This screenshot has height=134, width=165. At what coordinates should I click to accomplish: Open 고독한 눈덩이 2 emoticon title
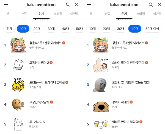[x=39, y=63]
